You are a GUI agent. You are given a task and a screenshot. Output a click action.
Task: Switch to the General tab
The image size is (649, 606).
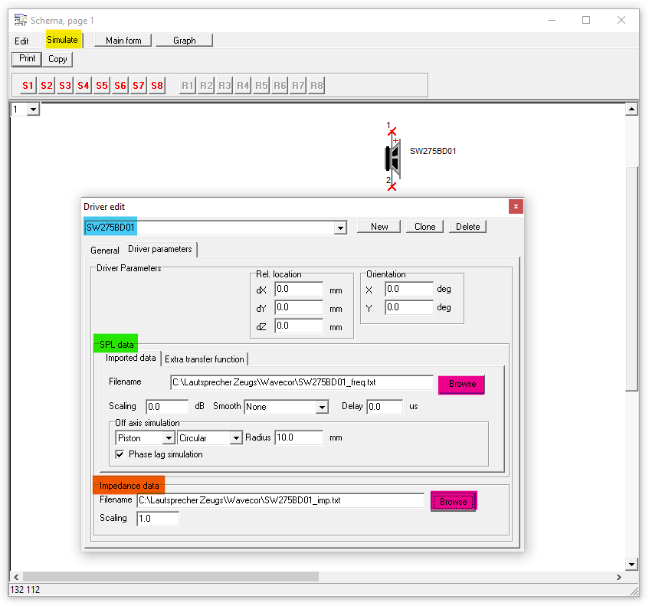pyautogui.click(x=105, y=251)
